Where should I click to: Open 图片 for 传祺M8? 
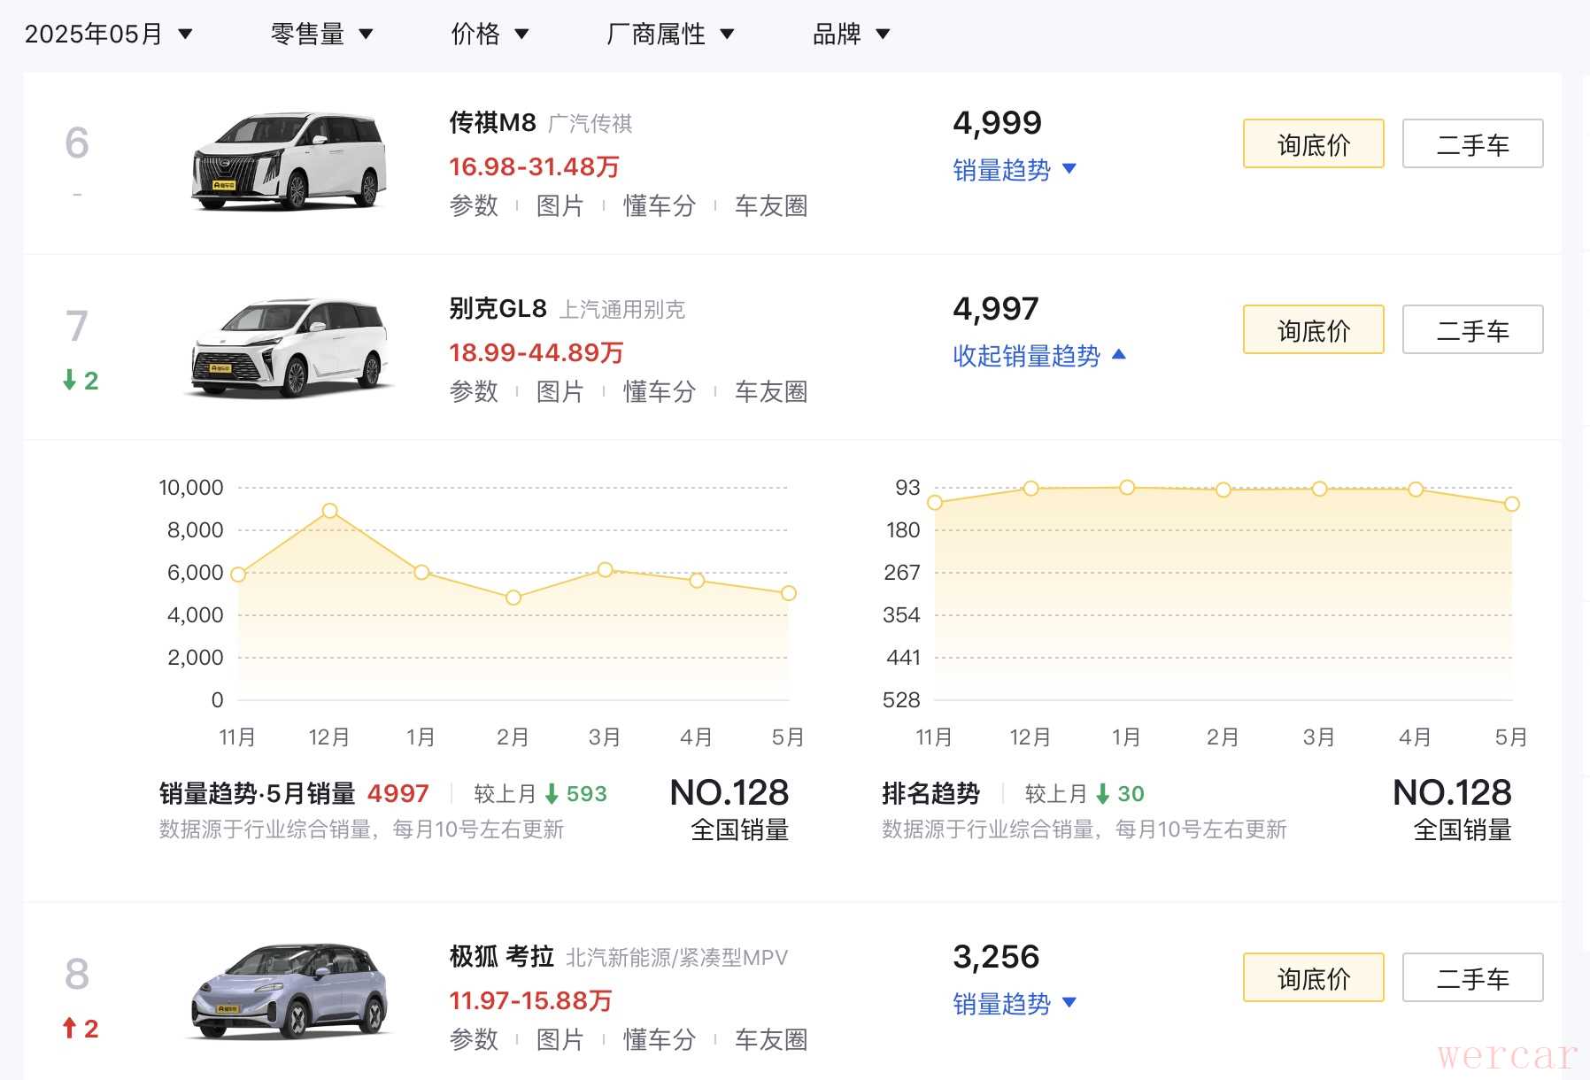(560, 205)
